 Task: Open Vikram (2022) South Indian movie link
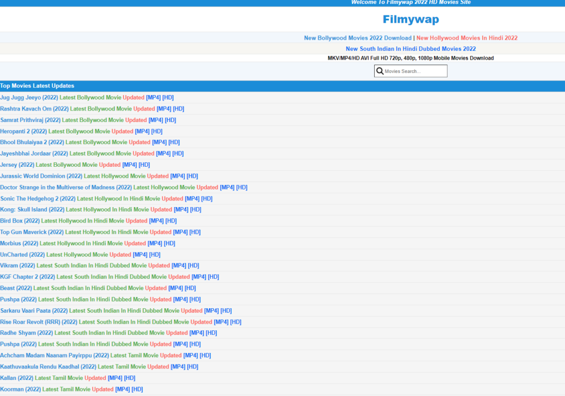point(99,266)
